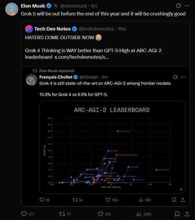Screen dimensions: 195x220
Task: Download the ARC-AGI-2 leaderboard chart image
Action: point(181,189)
